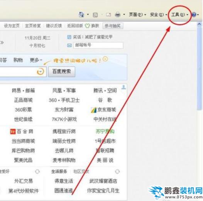Switch to the 生活服务 tab
Screen dimensions: 203x201
click(59, 172)
